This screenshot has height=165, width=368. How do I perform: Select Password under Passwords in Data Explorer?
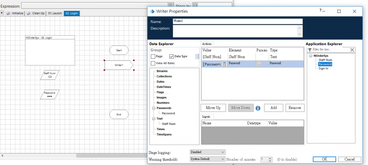pyautogui.click(x=168, y=113)
